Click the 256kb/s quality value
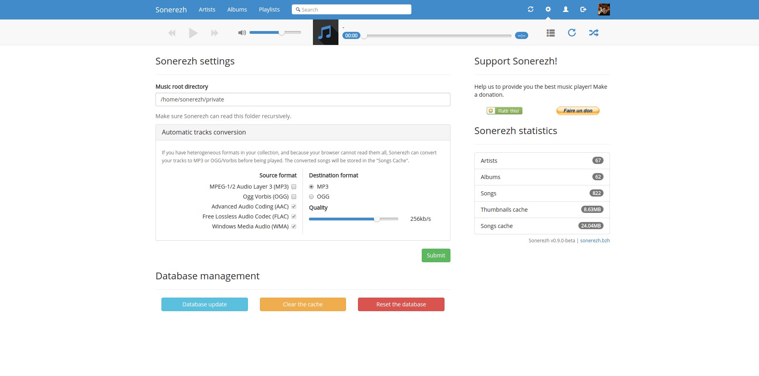759x376 pixels. [421, 219]
